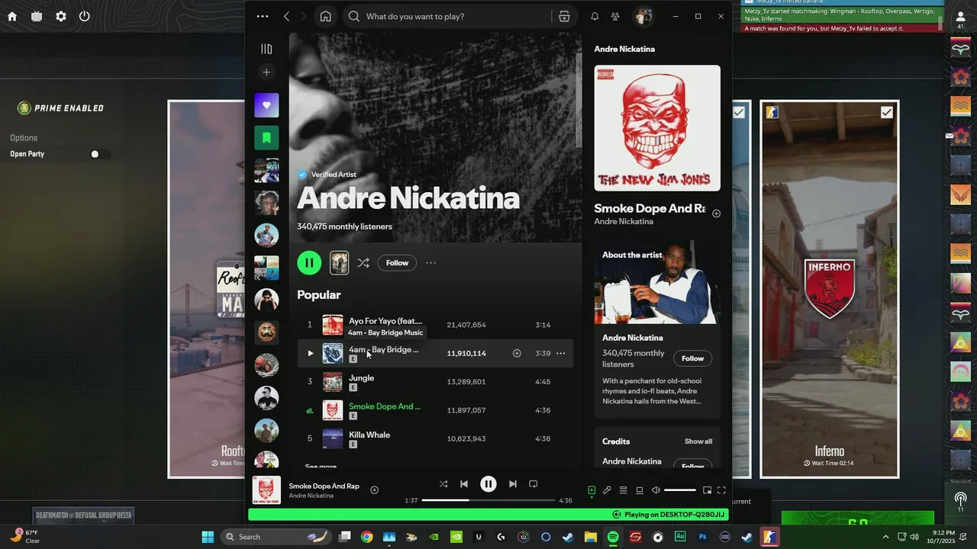
Task: Open the Windows Start menu
Action: (x=208, y=537)
